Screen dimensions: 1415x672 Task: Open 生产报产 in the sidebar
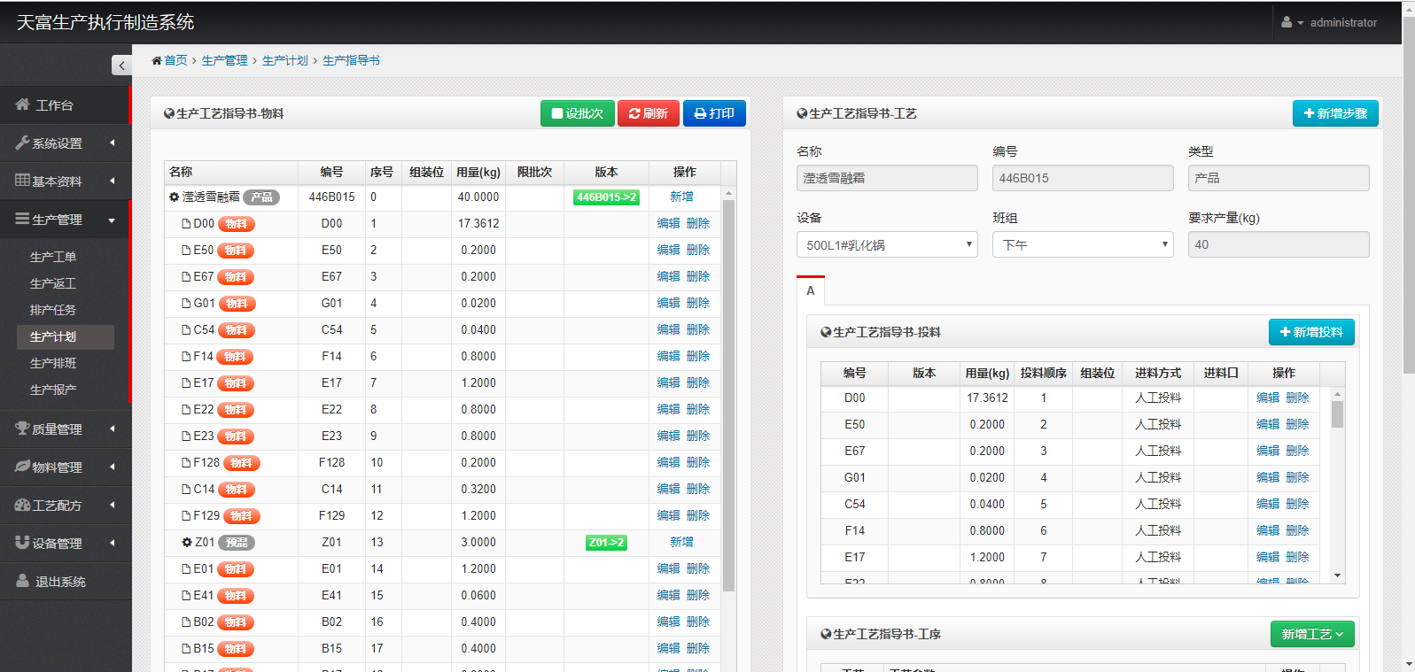click(x=53, y=390)
